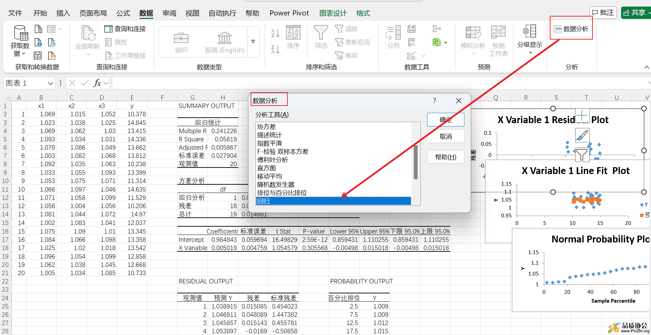Click the formula bar cancel X icon

[72, 83]
